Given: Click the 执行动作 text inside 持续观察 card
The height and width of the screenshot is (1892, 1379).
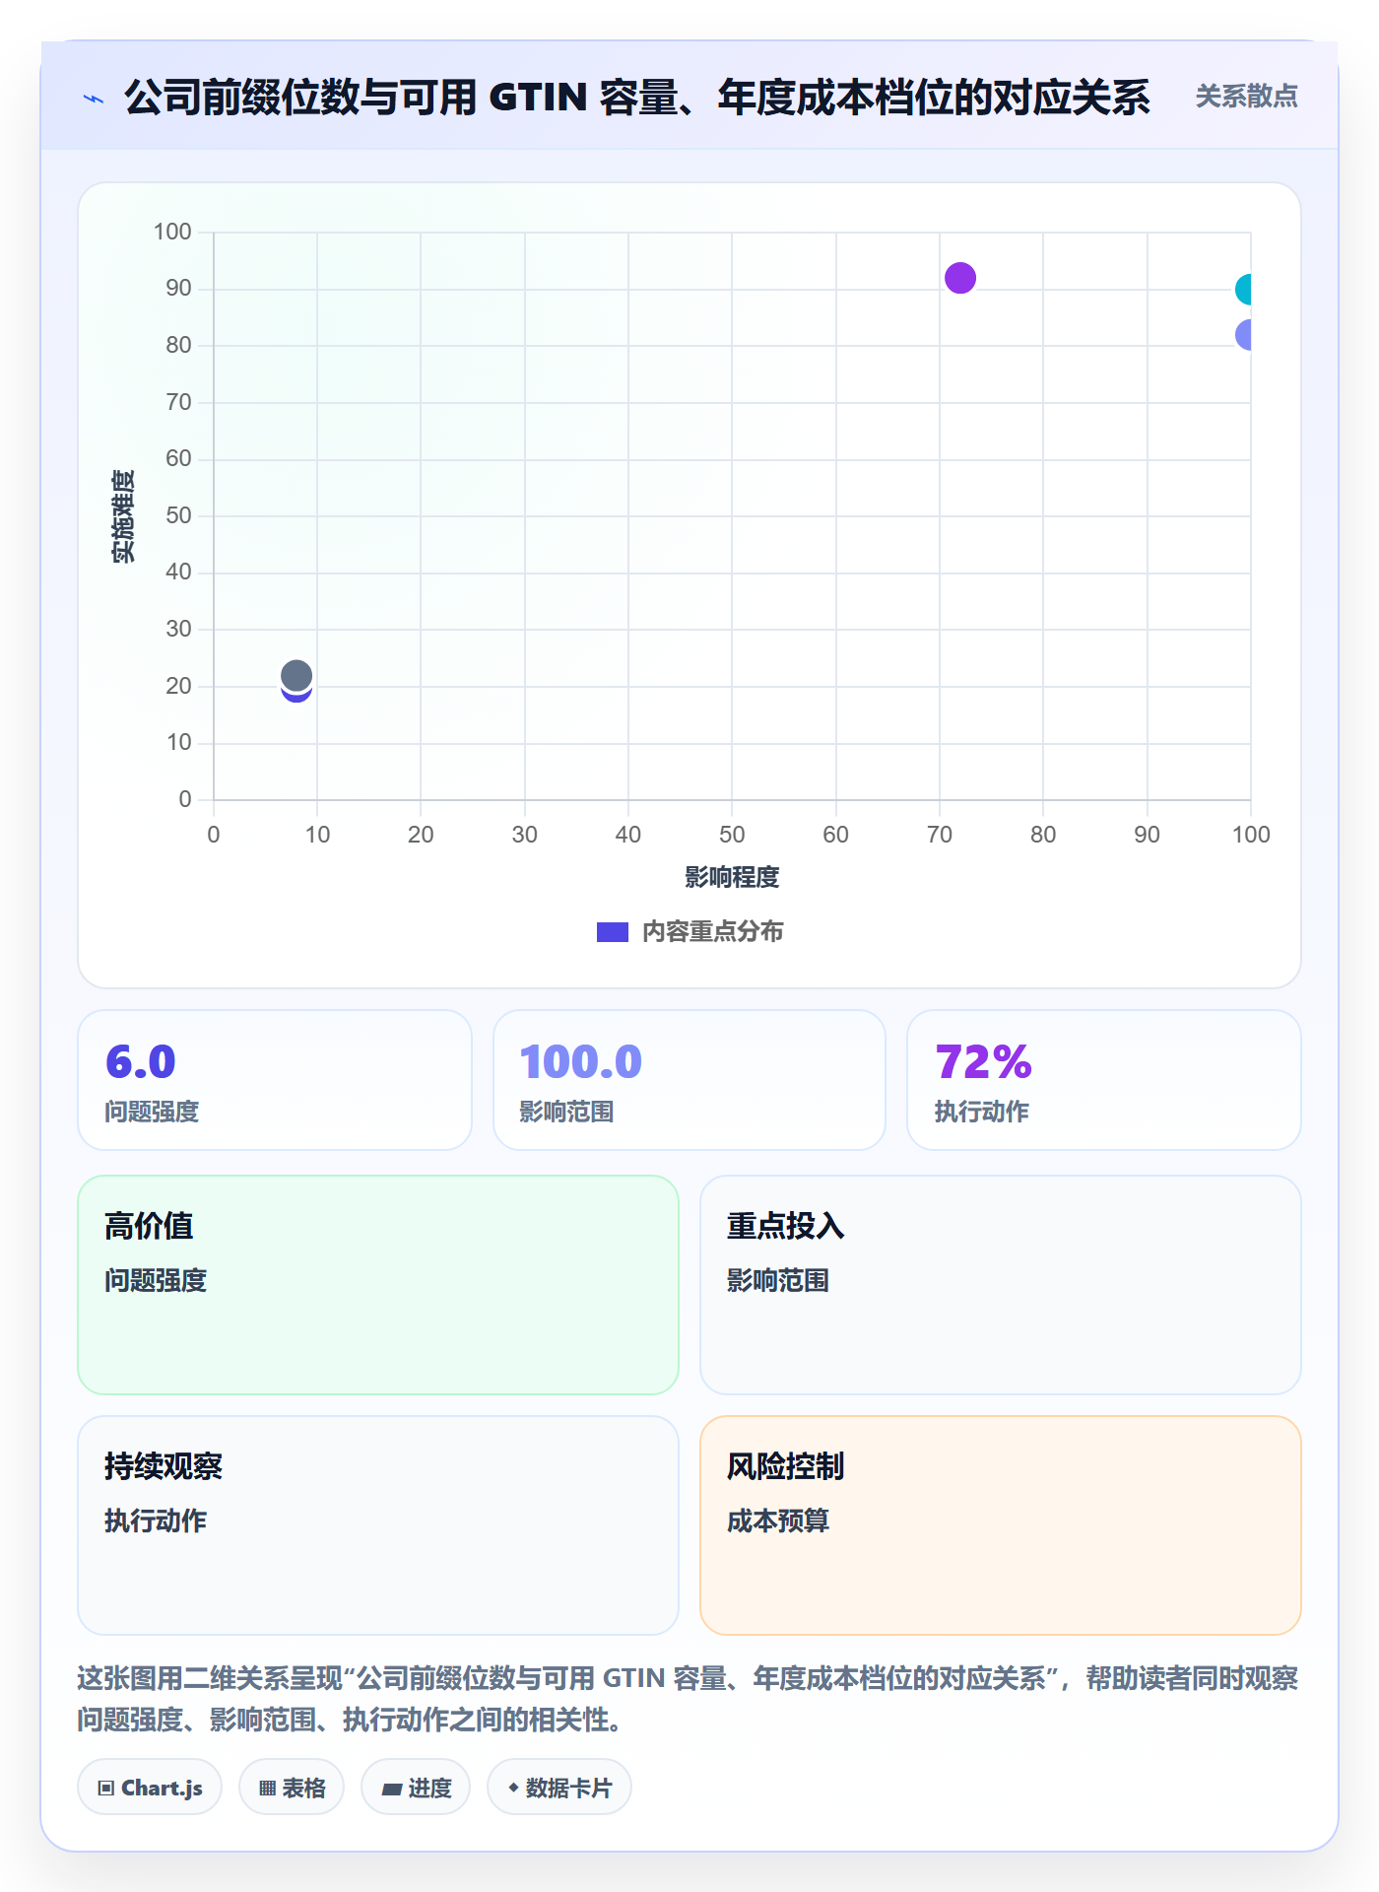Looking at the screenshot, I should (x=156, y=1520).
